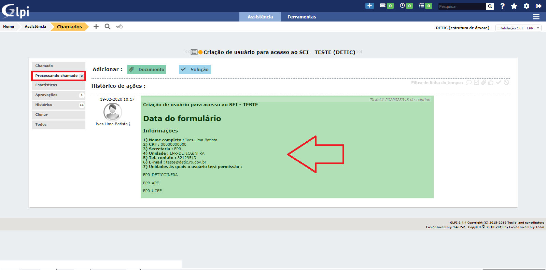546x270 pixels.
Task: Click the EPR-UCEE text line
Action: (152, 191)
